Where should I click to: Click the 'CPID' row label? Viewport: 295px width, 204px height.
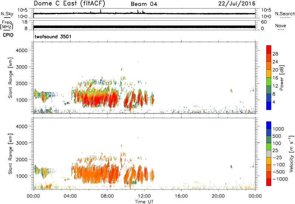tap(8, 35)
